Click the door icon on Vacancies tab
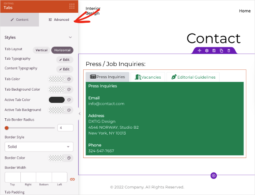The image size is (255, 195). tap(138, 77)
